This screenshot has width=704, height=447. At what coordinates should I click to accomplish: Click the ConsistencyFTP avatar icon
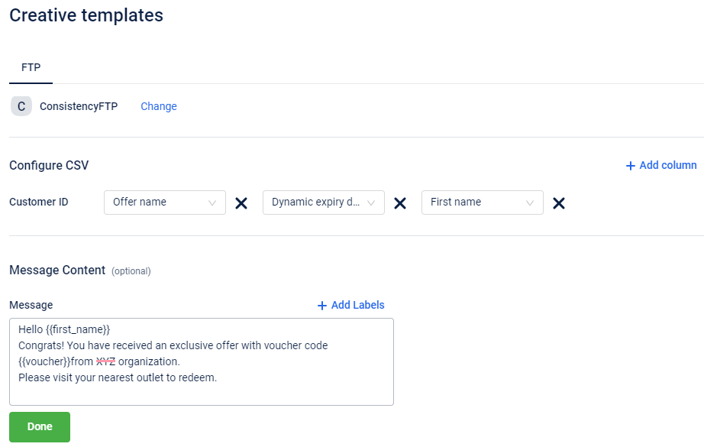(21, 106)
